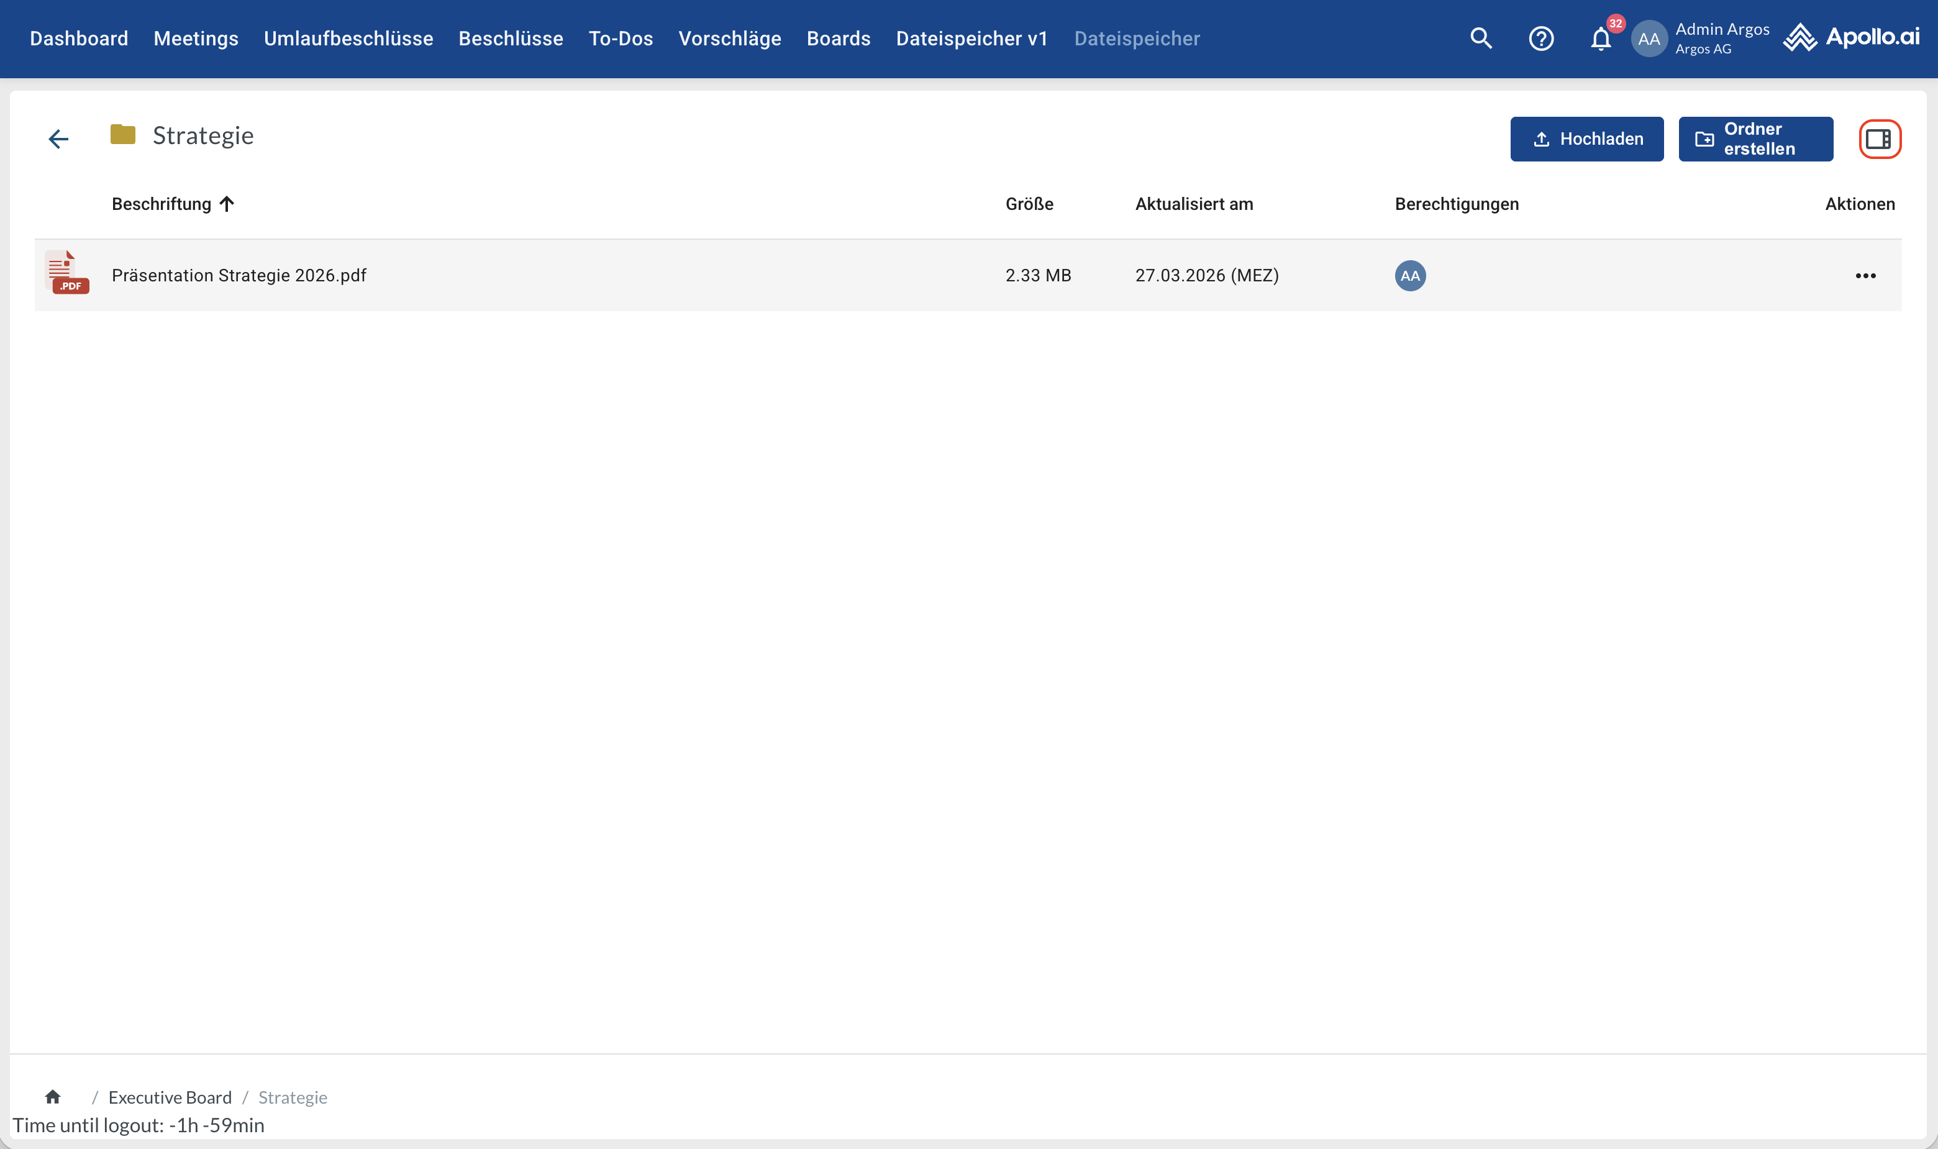
Task: Sort by Beschriftung column arrow
Action: 226,204
